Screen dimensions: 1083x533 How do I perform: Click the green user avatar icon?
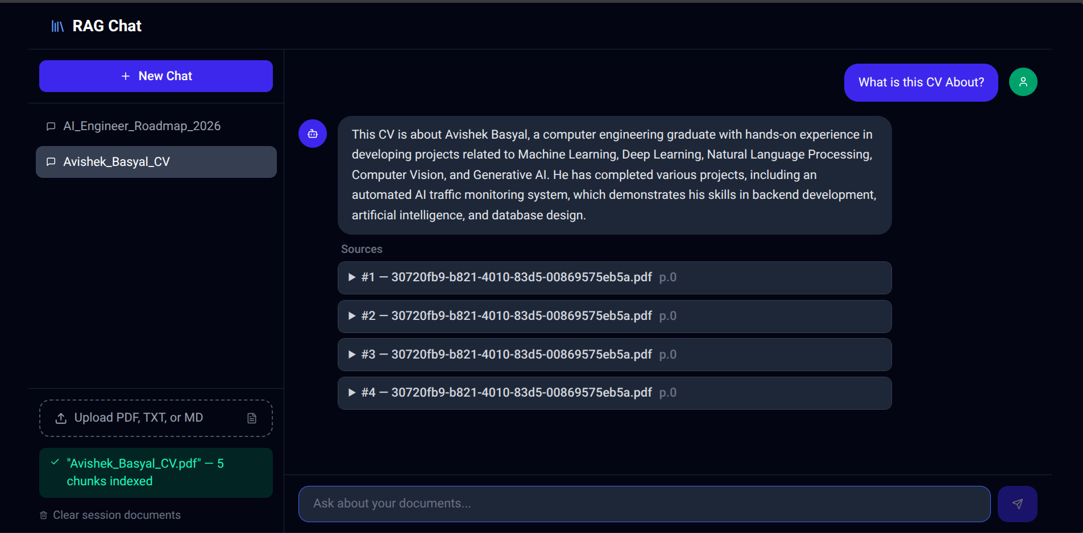click(1023, 82)
